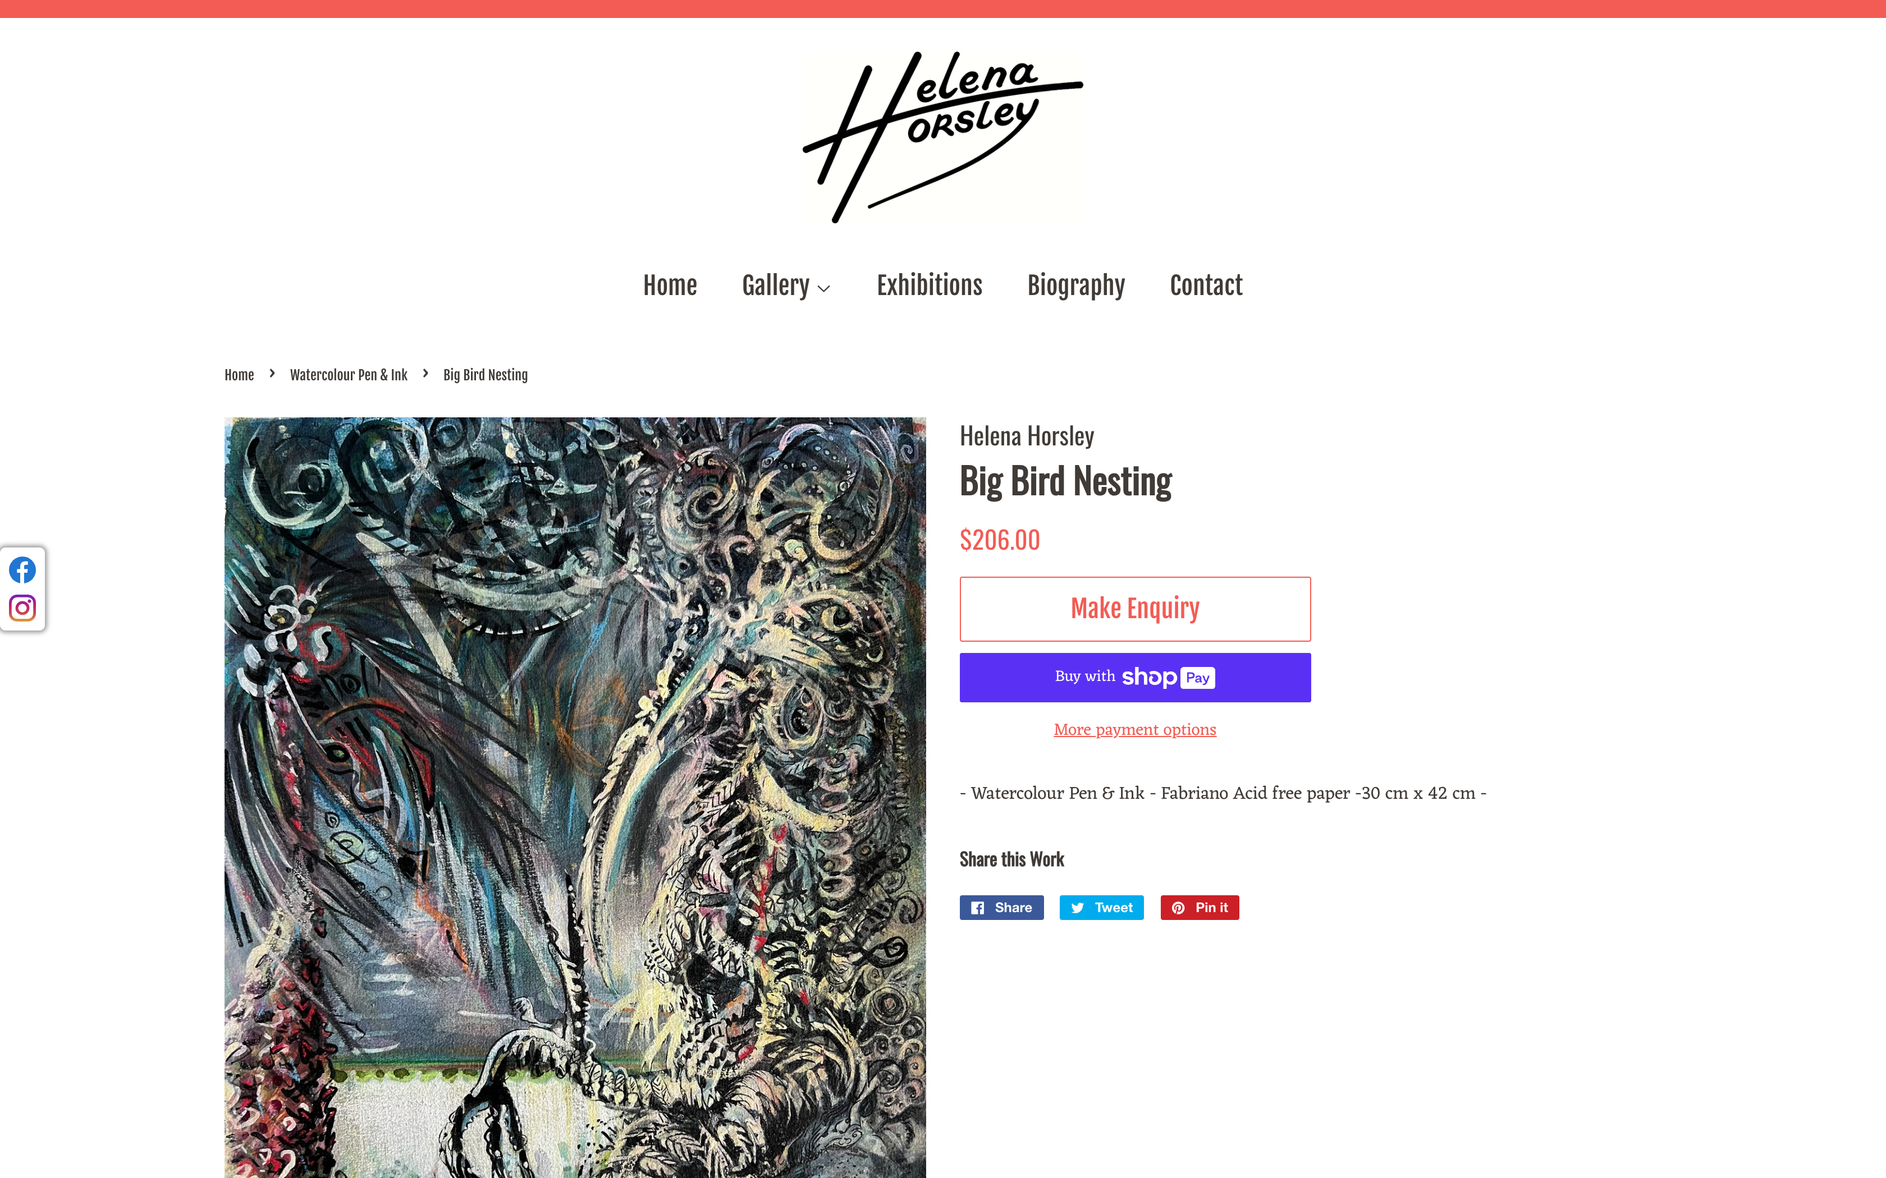1886x1178 pixels.
Task: Buy with Shop Pay
Action: [1135, 677]
